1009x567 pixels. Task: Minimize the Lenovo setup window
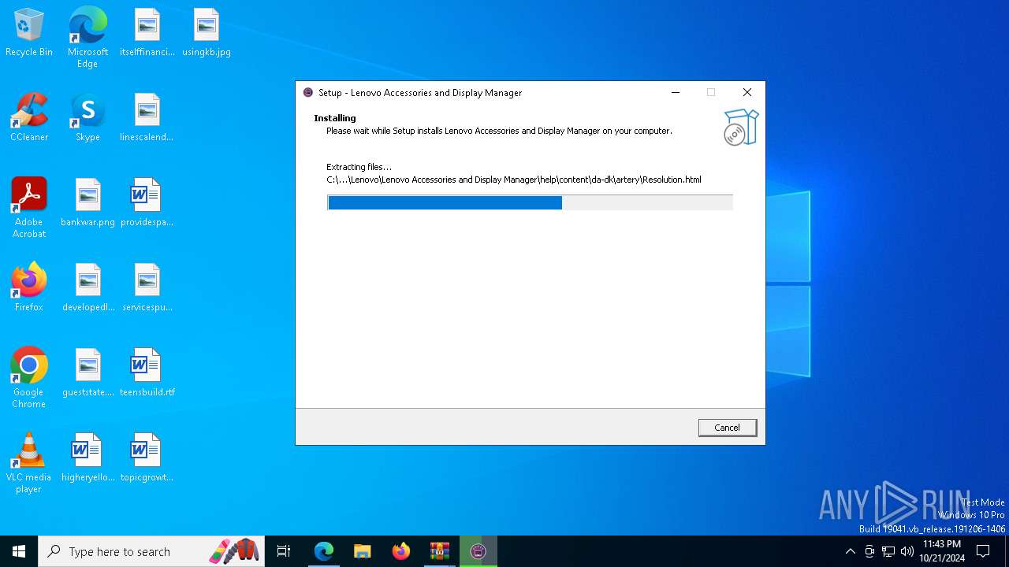pyautogui.click(x=676, y=92)
